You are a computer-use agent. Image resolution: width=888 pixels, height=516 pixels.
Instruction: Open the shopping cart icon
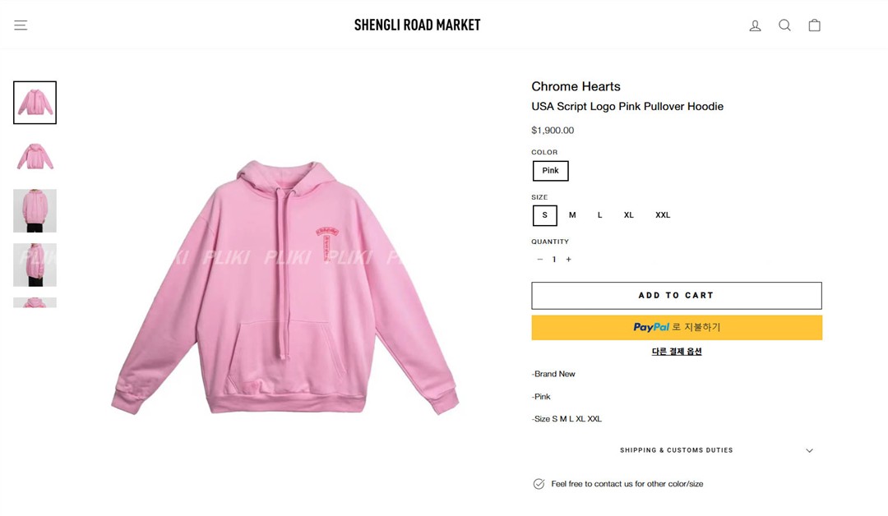pos(814,25)
